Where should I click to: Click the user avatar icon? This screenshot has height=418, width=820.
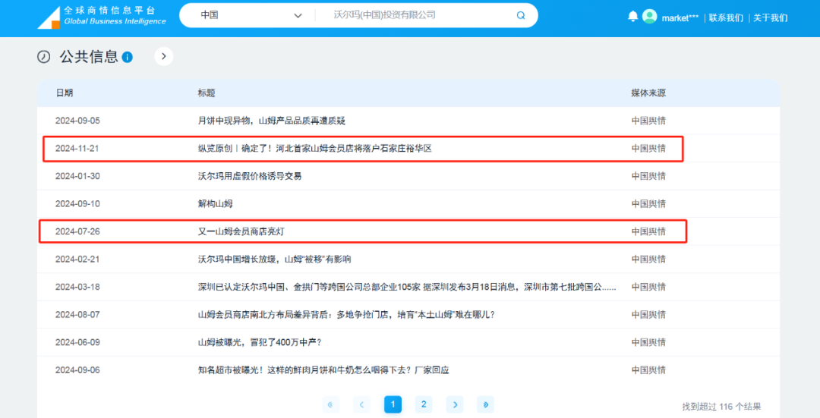click(649, 16)
